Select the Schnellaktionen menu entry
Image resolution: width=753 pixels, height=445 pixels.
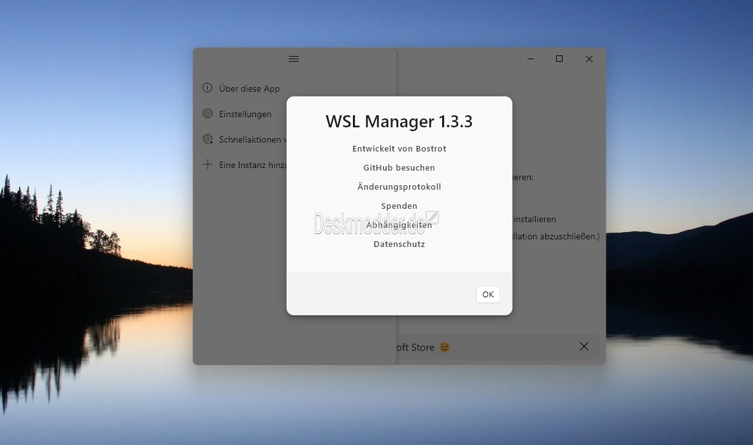coord(253,139)
